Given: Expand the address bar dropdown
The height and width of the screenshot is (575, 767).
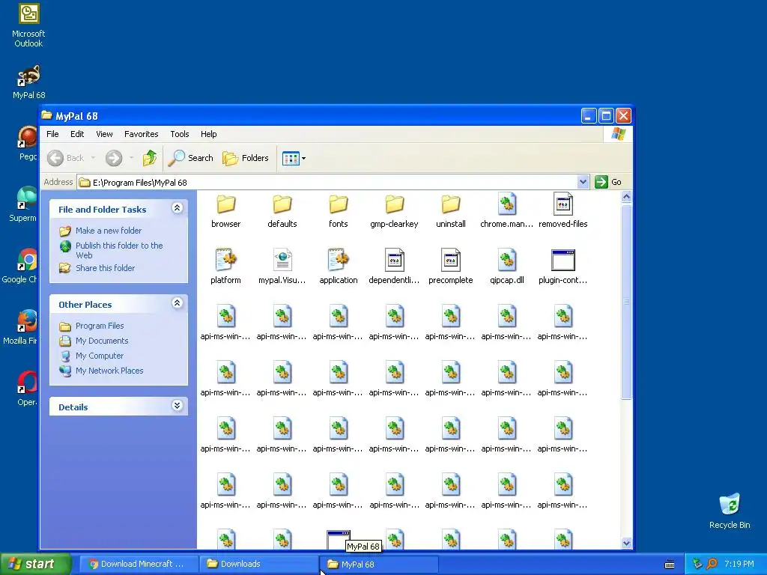Looking at the screenshot, I should click(x=583, y=182).
